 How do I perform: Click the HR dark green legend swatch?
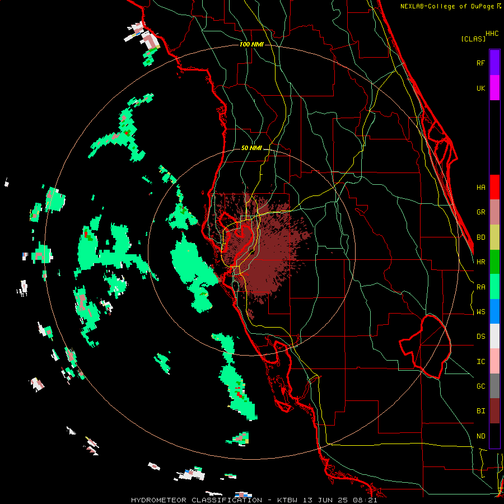coord(494,262)
